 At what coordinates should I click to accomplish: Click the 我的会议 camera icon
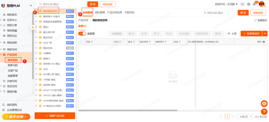(x=4, y=36)
